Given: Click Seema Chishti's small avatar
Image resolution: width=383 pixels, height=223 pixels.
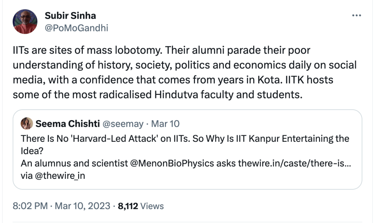Looking at the screenshot, I should 27,123.
